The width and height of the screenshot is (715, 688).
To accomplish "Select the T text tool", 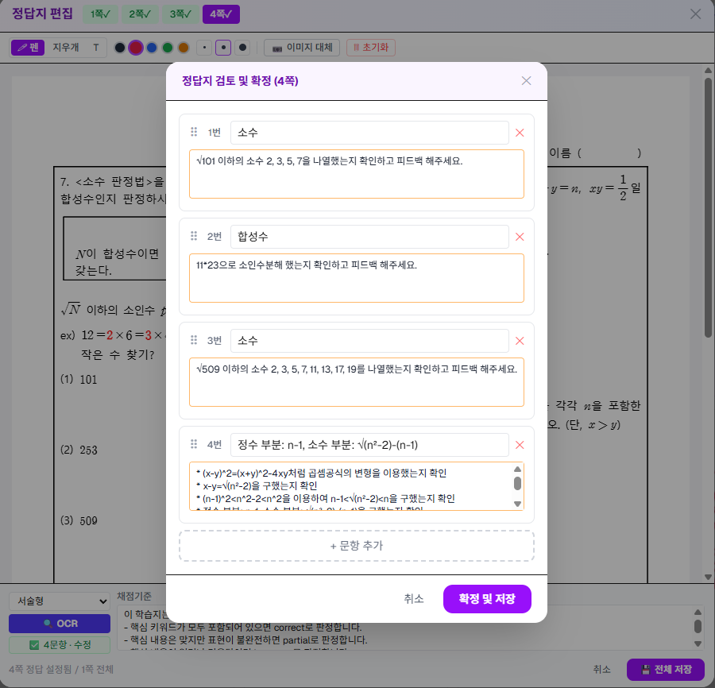I will 96,48.
